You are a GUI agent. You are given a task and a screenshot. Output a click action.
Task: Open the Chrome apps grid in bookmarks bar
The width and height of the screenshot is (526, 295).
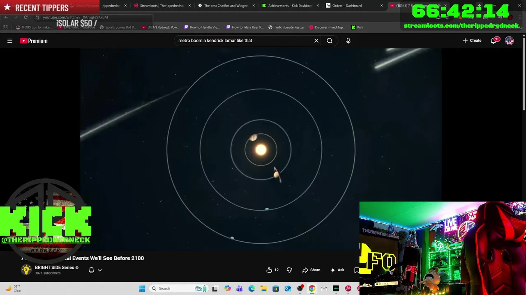pos(5,27)
